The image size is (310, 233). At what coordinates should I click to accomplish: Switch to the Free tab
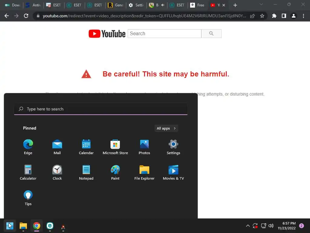tap(197, 5)
